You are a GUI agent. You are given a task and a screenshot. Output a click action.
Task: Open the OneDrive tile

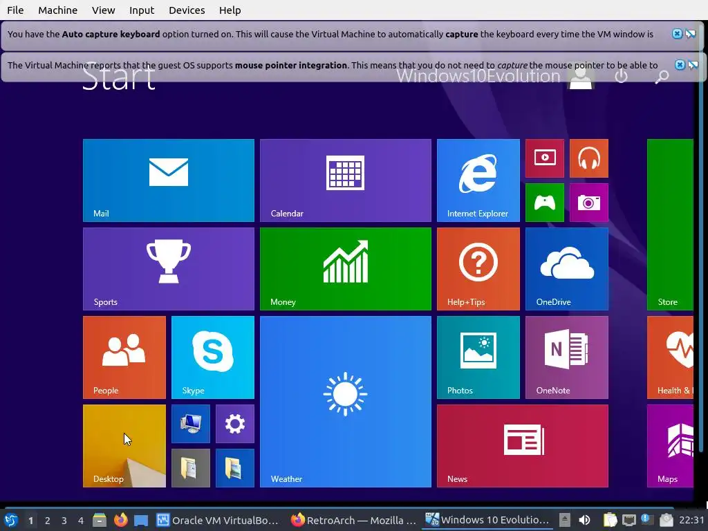[x=567, y=269]
